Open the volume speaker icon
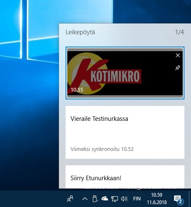Image resolution: width=191 pixels, height=207 pixels. 124,199
